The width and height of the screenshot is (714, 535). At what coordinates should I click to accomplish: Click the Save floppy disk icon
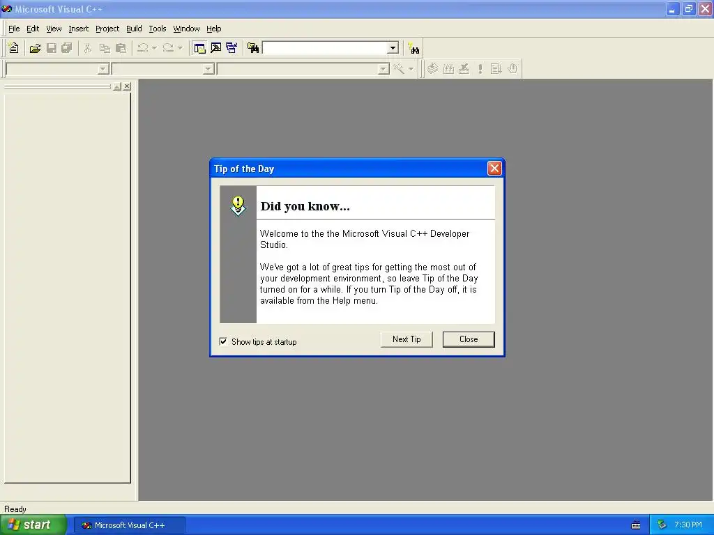click(52, 48)
